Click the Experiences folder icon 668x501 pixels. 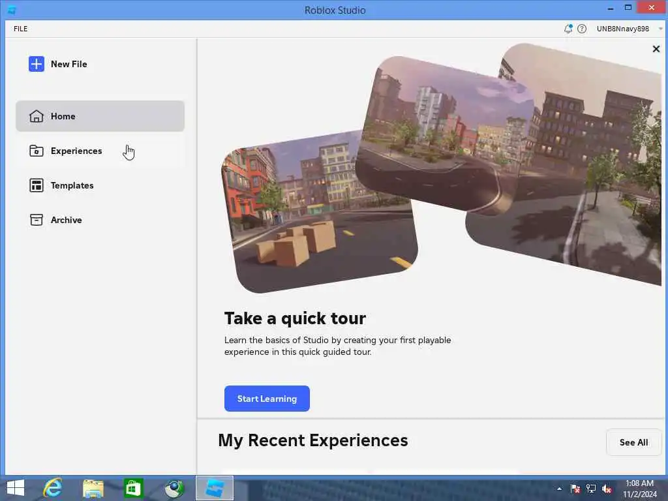[37, 151]
